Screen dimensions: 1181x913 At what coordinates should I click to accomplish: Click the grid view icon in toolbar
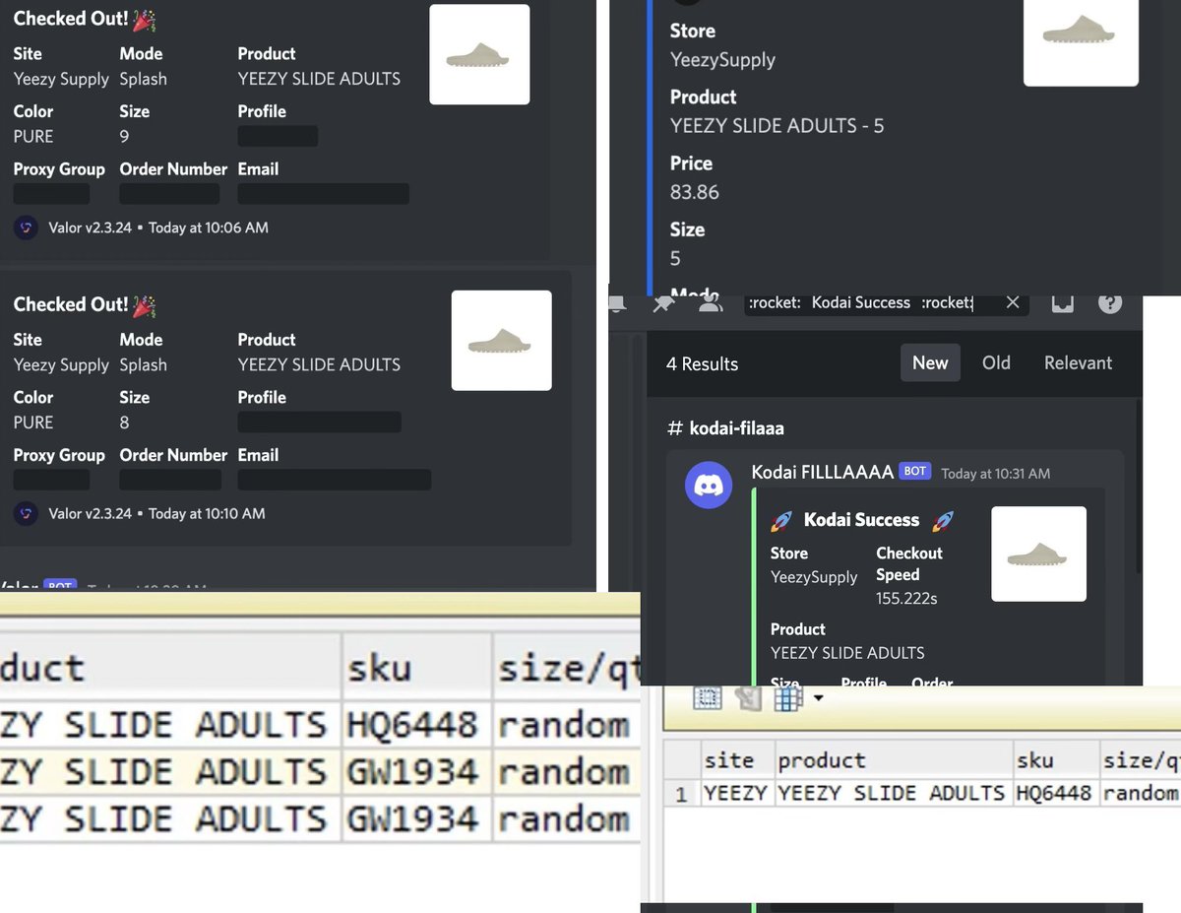click(x=787, y=698)
